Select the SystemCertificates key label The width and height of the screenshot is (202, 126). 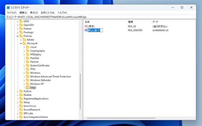coord(40,66)
